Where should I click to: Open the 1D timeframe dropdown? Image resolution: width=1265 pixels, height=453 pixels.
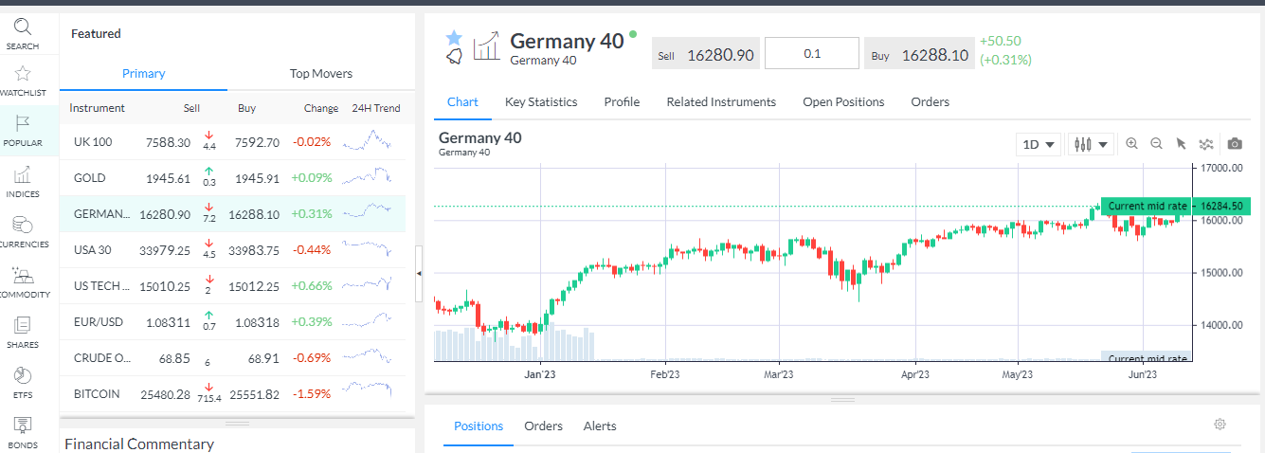click(x=1038, y=145)
